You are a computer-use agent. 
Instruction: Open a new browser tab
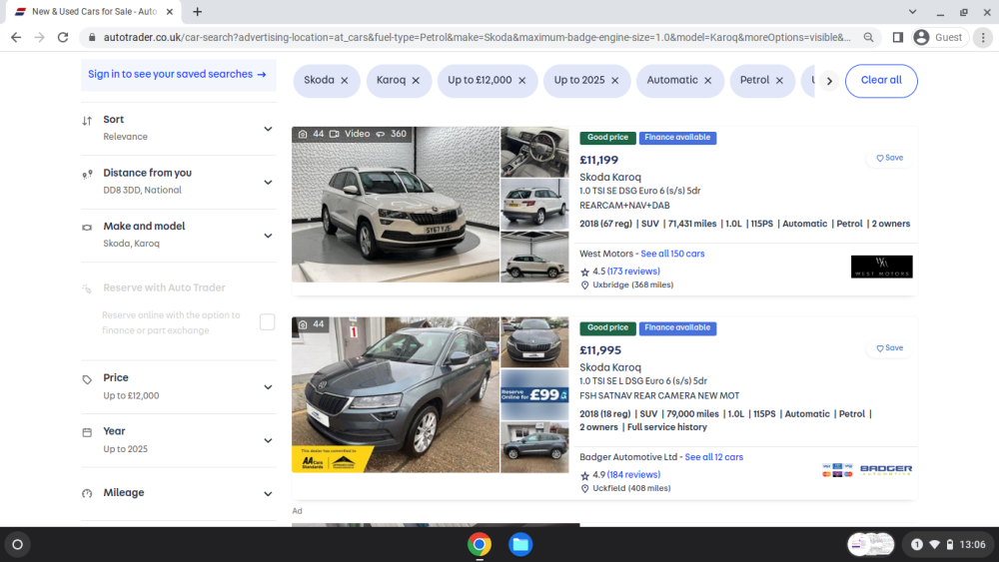pos(198,11)
